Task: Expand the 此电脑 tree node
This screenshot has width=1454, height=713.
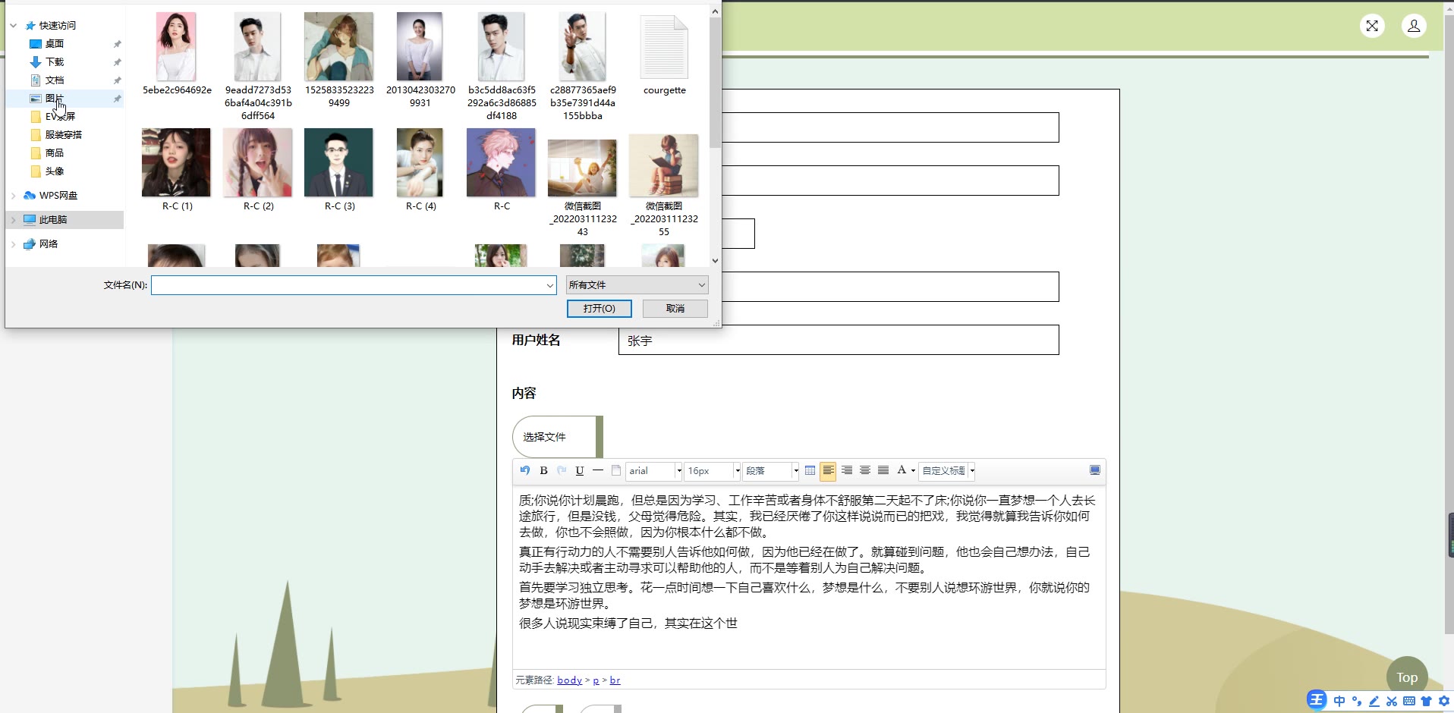Action: click(14, 220)
